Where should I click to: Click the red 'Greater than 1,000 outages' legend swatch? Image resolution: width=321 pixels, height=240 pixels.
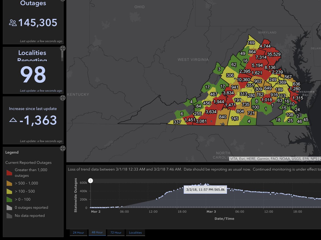coord(9,172)
